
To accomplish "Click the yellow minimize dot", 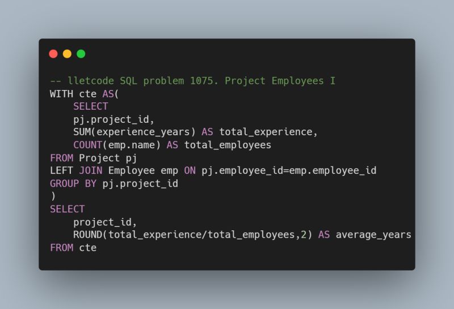I will pos(67,54).
